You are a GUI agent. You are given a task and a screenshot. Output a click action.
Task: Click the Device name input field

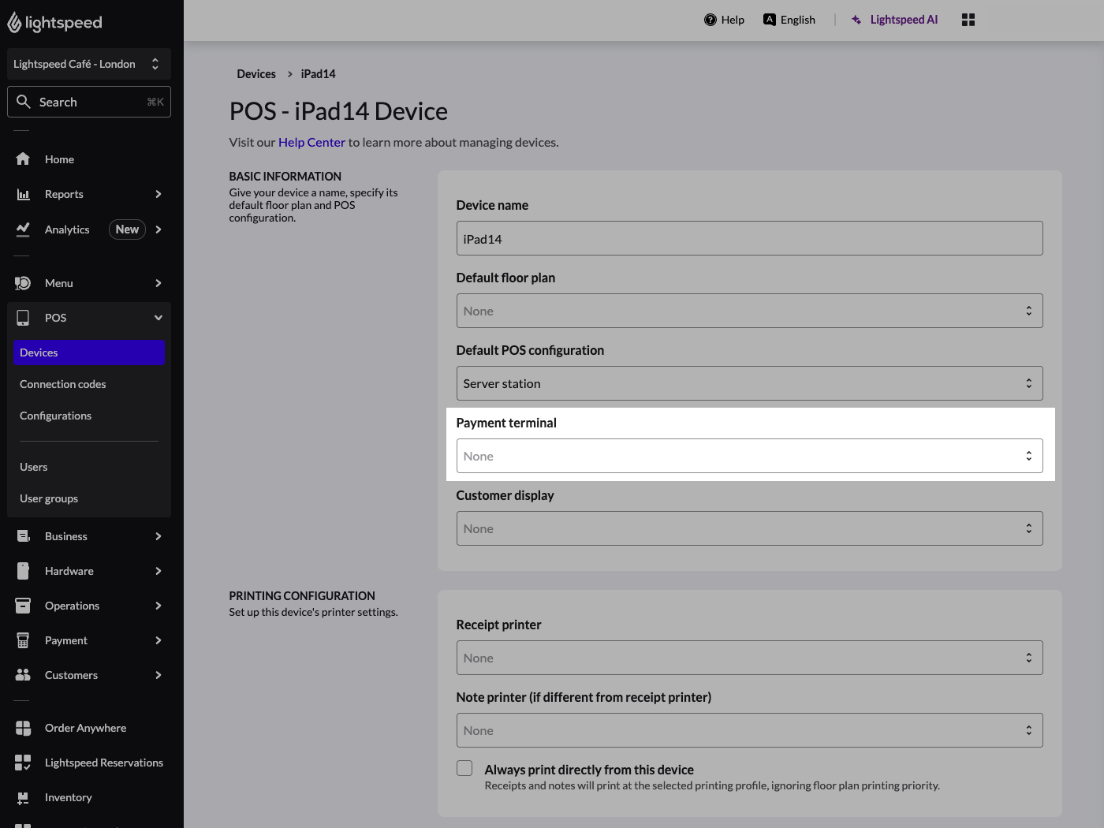(749, 237)
